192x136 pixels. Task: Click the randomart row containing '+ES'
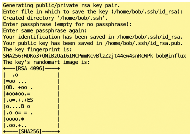(x=32, y=100)
